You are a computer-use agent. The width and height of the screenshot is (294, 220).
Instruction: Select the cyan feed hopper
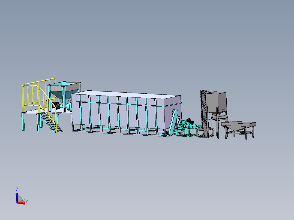(64, 95)
